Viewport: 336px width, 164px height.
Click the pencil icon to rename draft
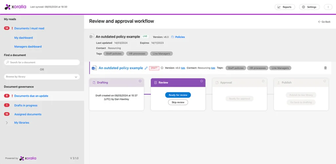146,68
